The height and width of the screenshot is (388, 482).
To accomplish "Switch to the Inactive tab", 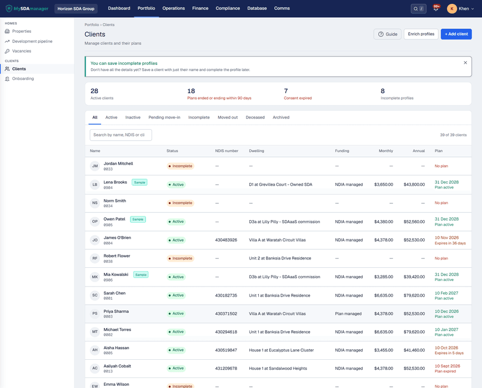I will (133, 118).
